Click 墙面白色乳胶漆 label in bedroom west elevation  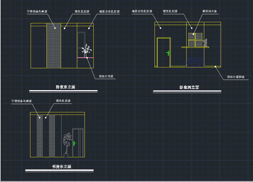(x=142, y=11)
